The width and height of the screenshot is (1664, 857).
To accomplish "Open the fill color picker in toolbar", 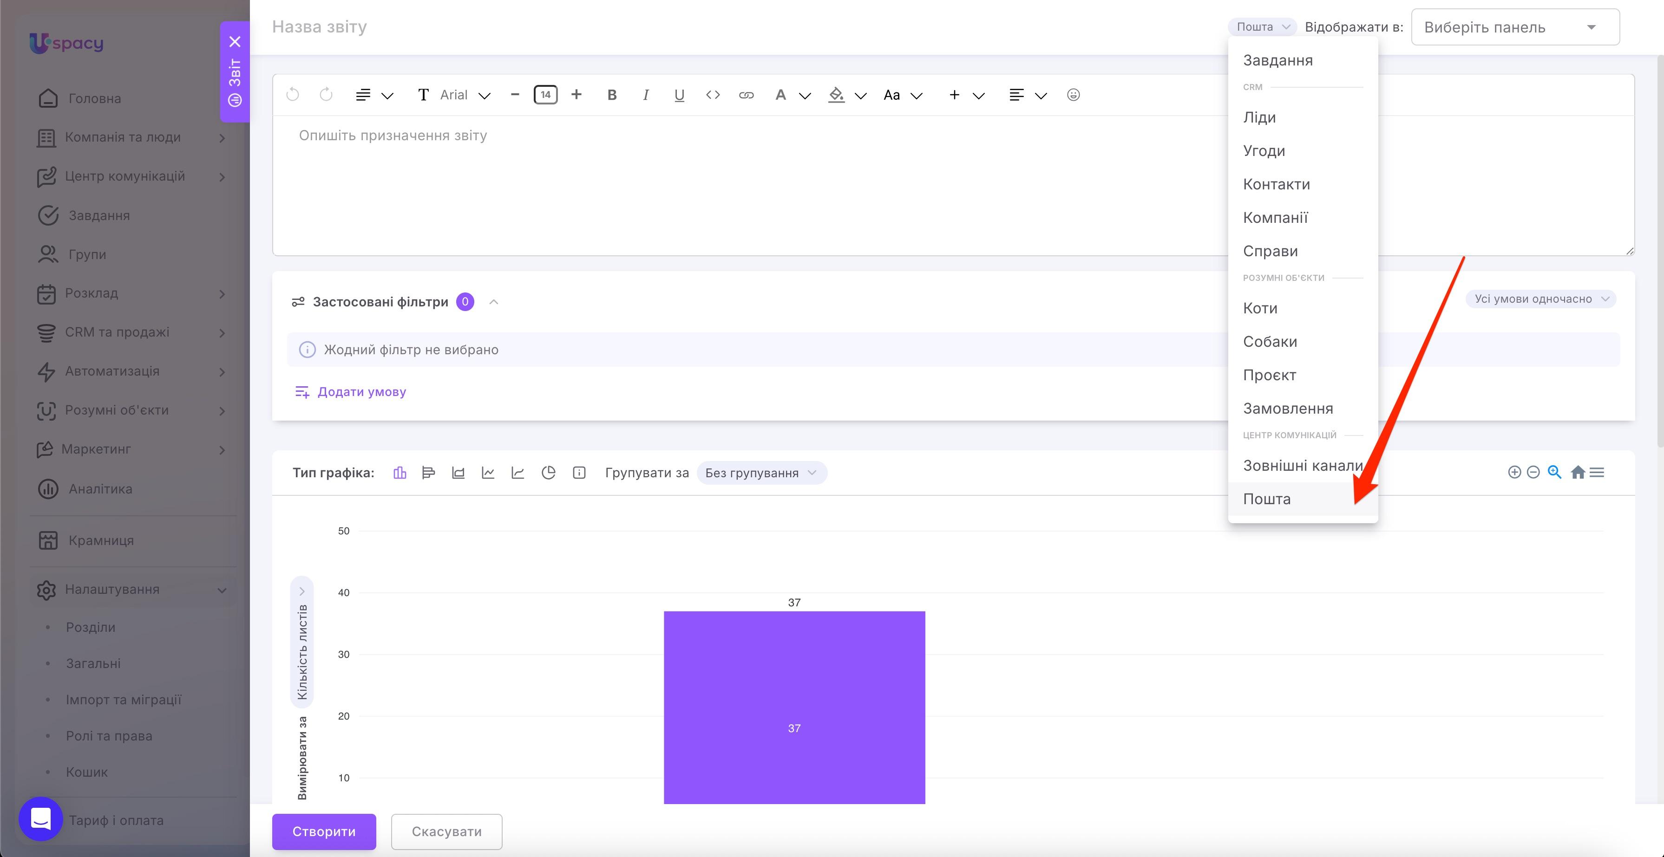I will coord(836,95).
